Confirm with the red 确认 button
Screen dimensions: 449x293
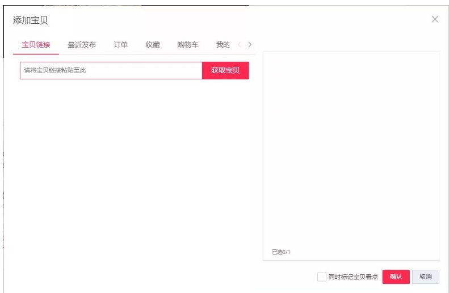[x=396, y=277]
